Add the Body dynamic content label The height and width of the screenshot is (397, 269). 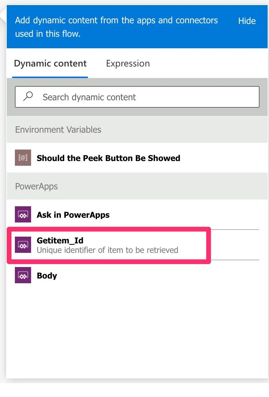[47, 275]
